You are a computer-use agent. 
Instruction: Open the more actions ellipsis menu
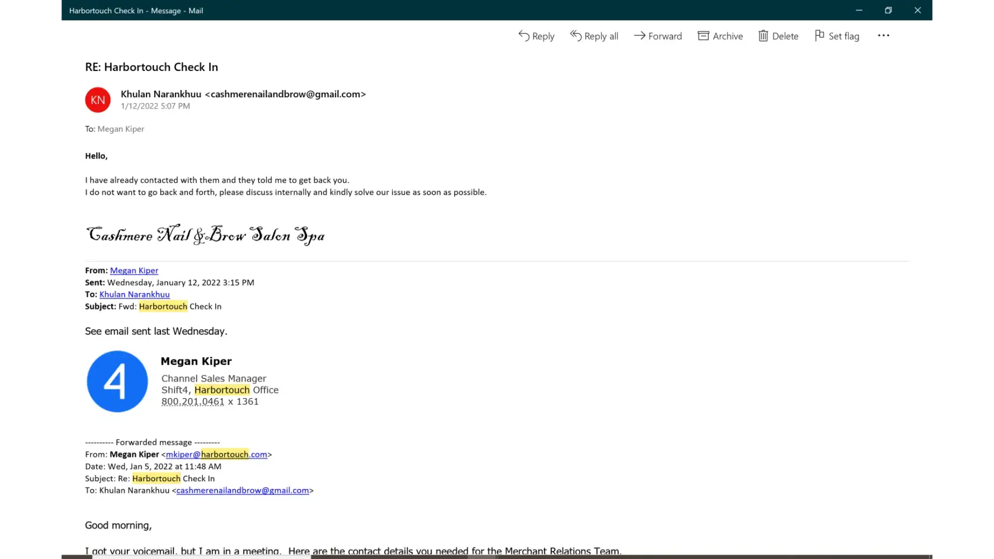883,36
